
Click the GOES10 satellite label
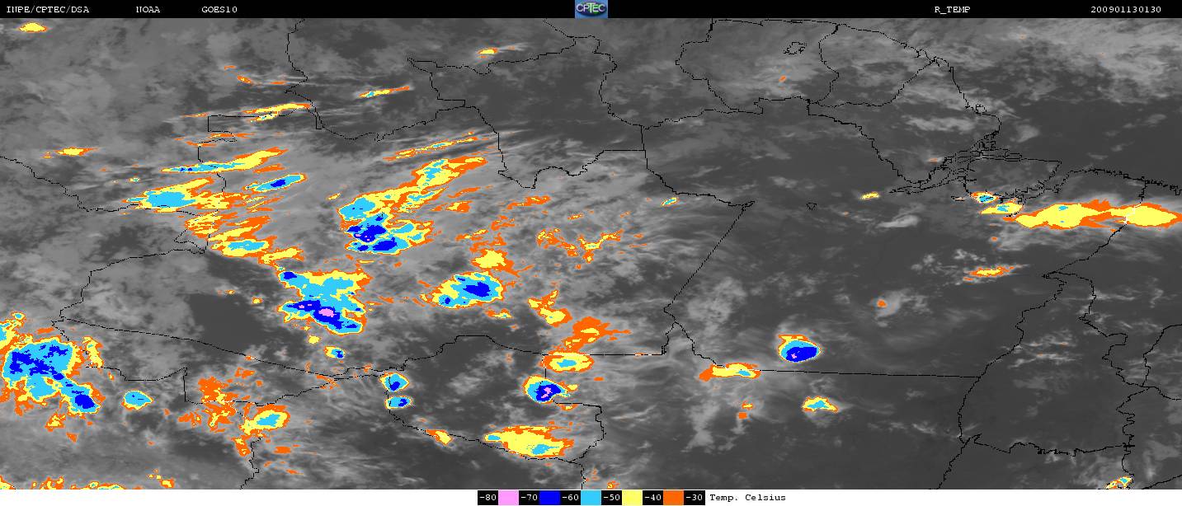click(x=219, y=10)
